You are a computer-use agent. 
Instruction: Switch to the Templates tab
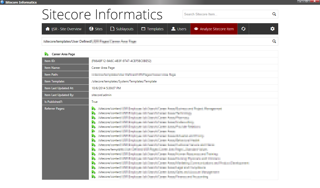[152, 29]
